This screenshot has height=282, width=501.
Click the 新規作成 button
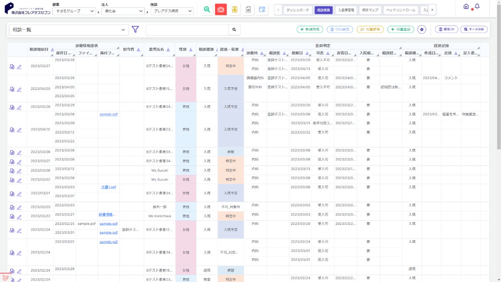(310, 29)
